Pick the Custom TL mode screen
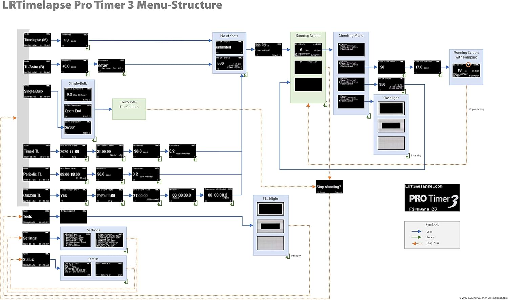 tap(36, 195)
